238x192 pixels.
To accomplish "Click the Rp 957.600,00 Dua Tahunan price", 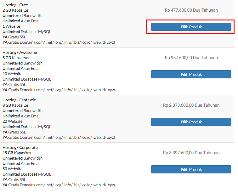I will tap(191, 58).
